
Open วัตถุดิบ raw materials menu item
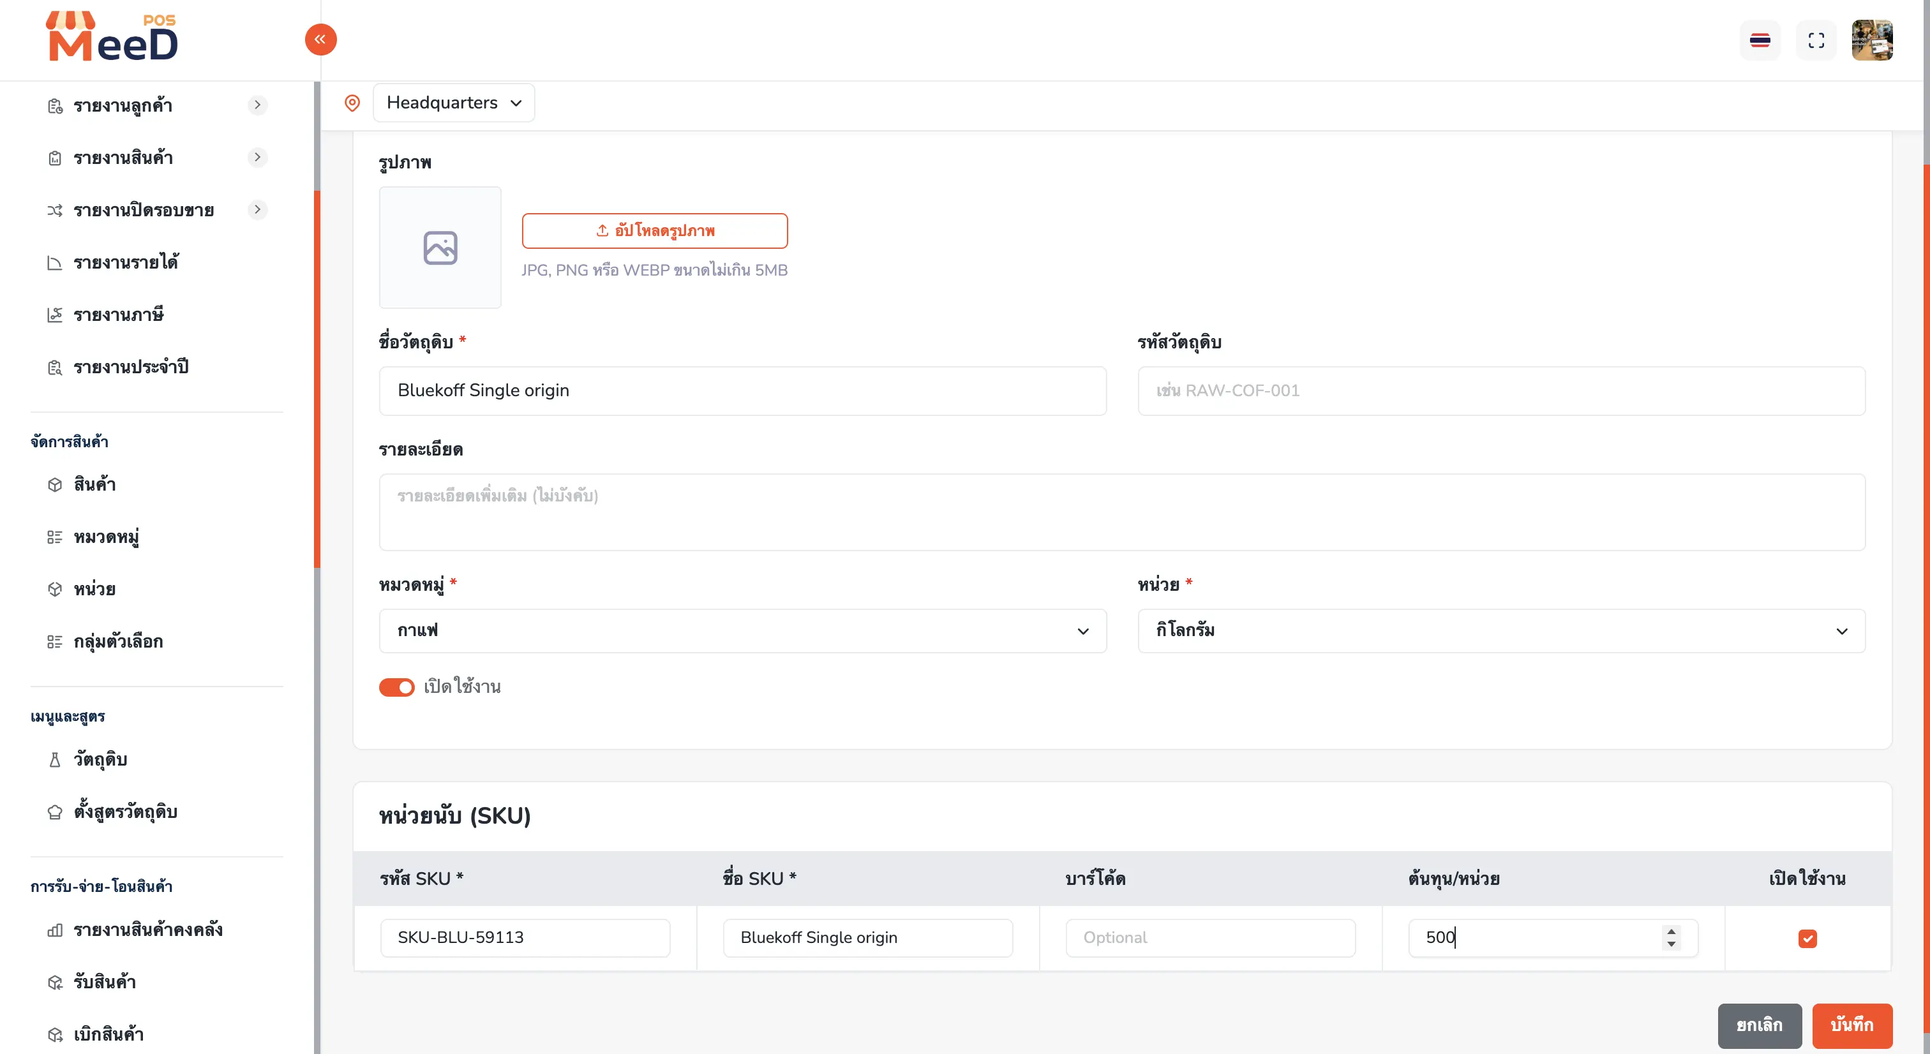pyautogui.click(x=100, y=760)
